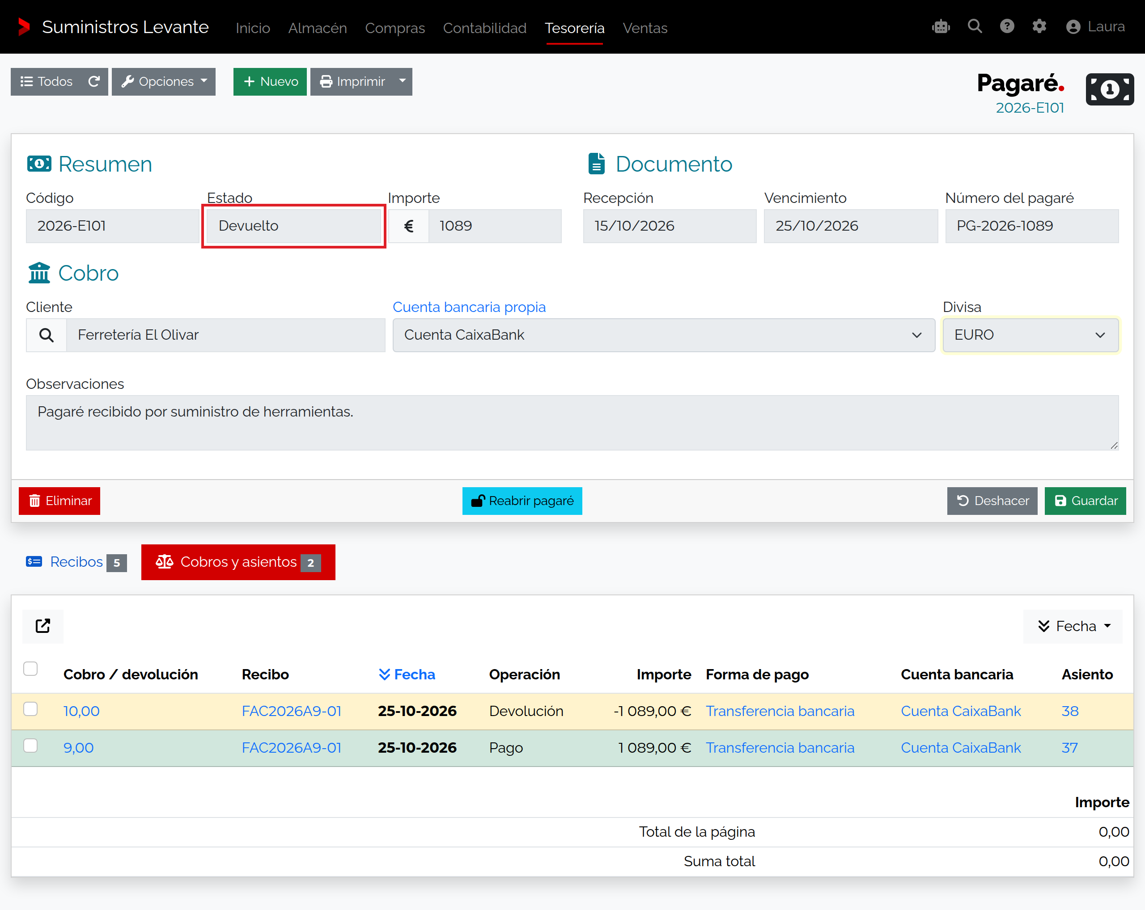Click the Eliminar button
Screen dimensions: 1145x910
click(x=59, y=501)
